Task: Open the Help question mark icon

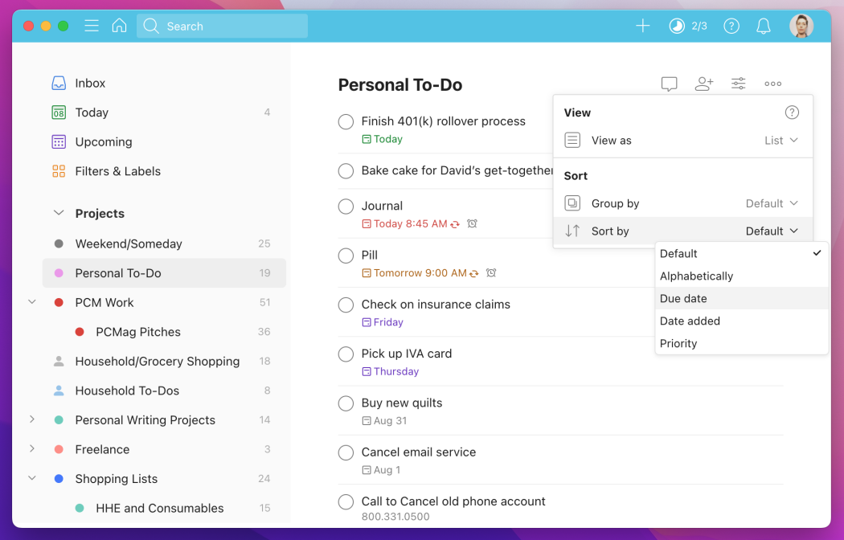Action: tap(731, 25)
